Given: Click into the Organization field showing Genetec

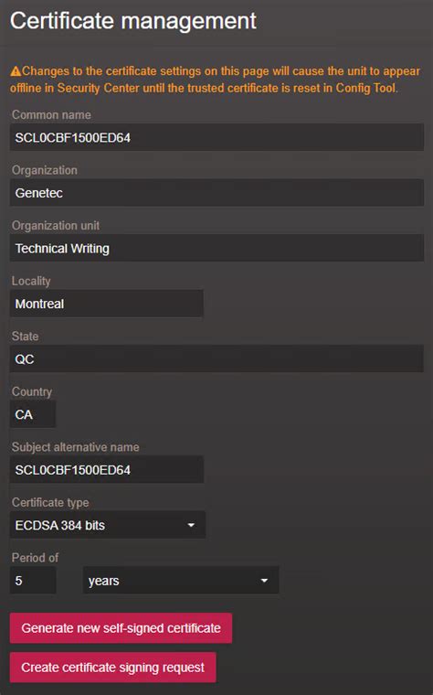Looking at the screenshot, I should point(216,193).
